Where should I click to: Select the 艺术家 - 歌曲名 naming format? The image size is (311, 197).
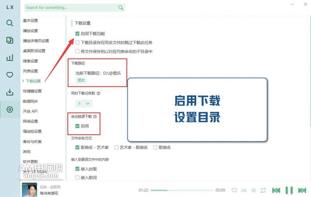point(116,148)
